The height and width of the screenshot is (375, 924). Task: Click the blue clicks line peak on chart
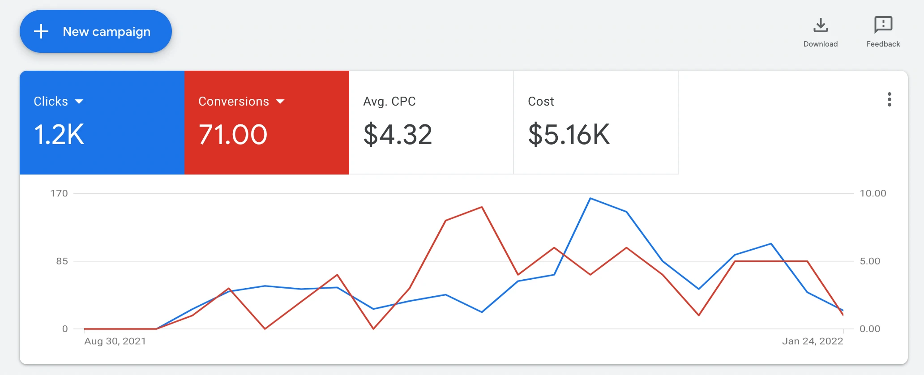click(x=590, y=198)
